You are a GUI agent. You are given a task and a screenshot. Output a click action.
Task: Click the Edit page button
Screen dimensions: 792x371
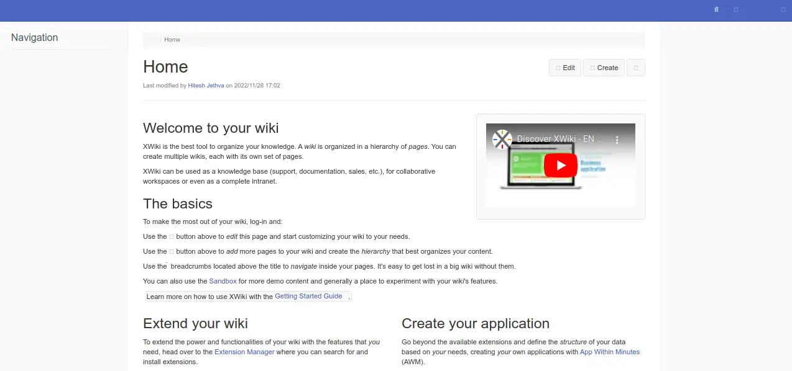[x=565, y=68]
